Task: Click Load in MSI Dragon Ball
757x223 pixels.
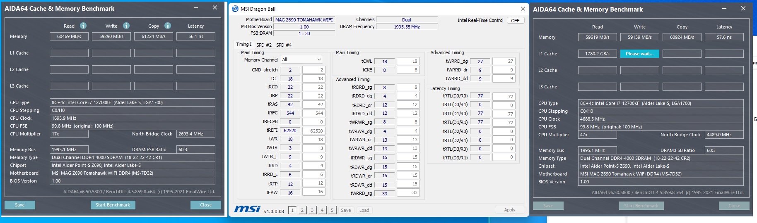Action: (x=364, y=210)
